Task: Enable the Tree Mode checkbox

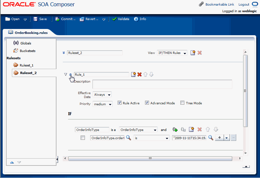Action: click(x=182, y=103)
